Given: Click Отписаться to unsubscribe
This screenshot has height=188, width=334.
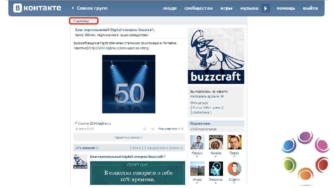Looking at the screenshot, I should pyautogui.click(x=199, y=103).
